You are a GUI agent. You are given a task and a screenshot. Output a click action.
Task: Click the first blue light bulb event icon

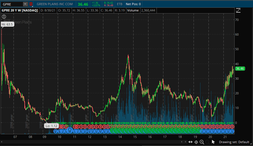(x=55, y=131)
